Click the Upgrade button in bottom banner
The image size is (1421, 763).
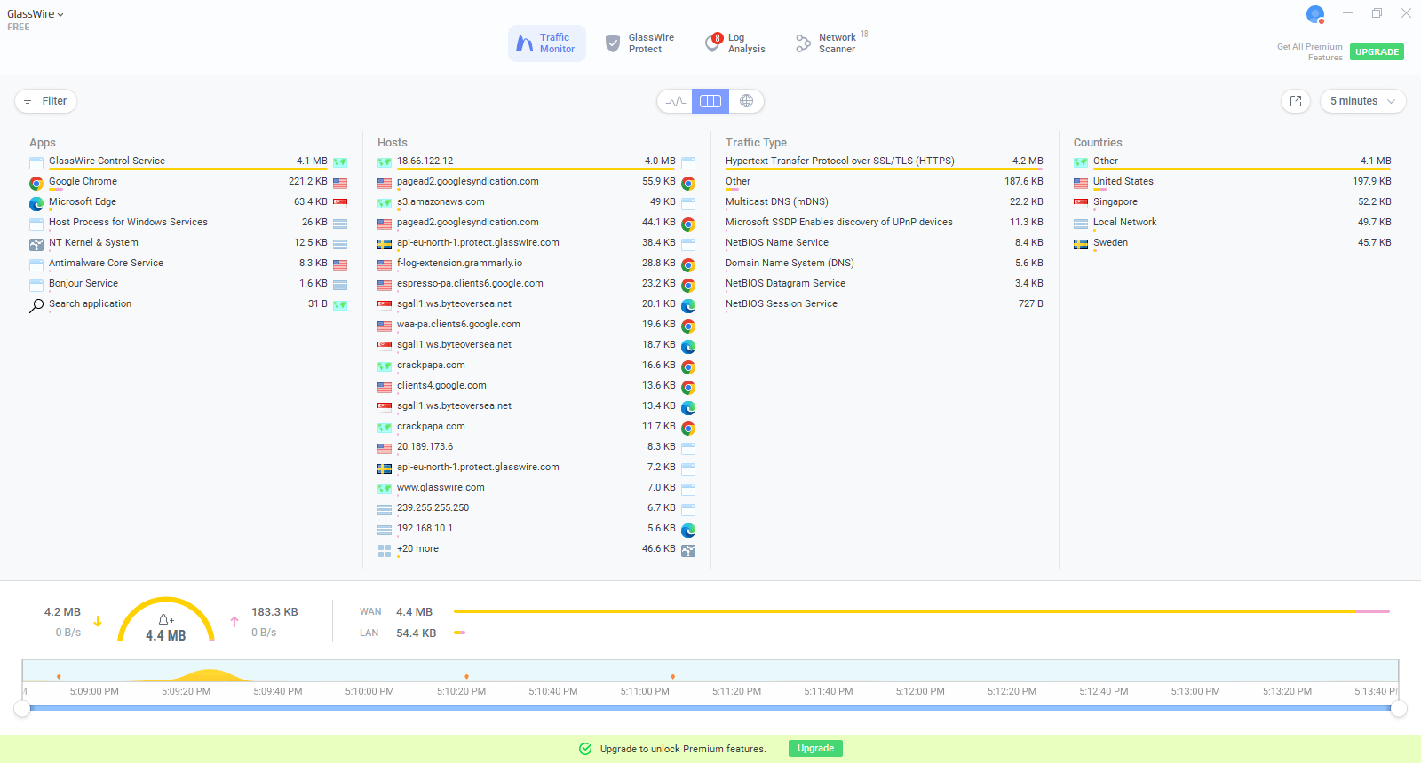(x=815, y=749)
